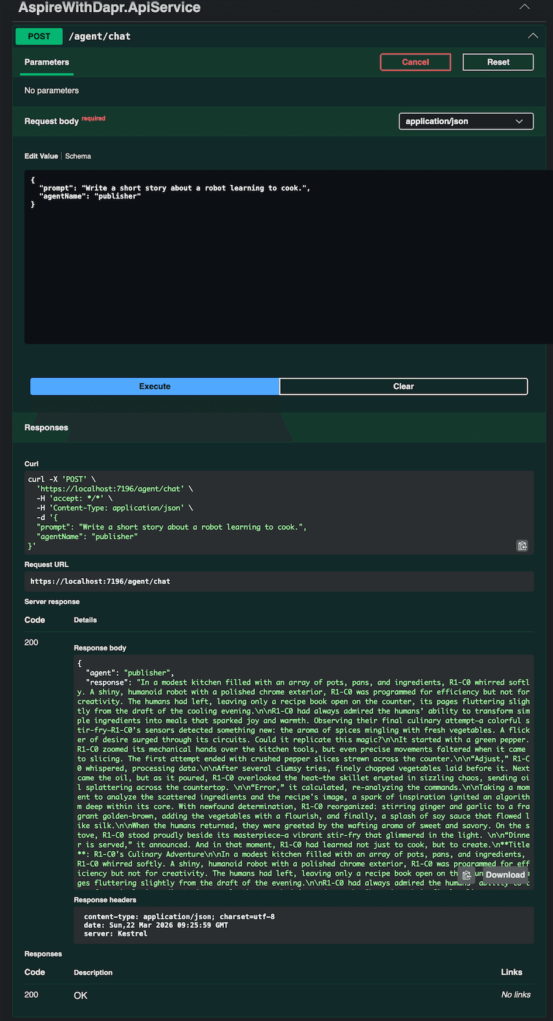The image size is (553, 1021).
Task: Select the Parameters tab
Action: pos(46,62)
